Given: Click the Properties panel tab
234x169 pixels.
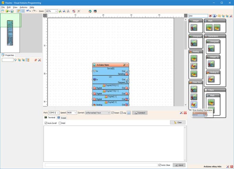Looking at the screenshot, I should pos(8,55).
